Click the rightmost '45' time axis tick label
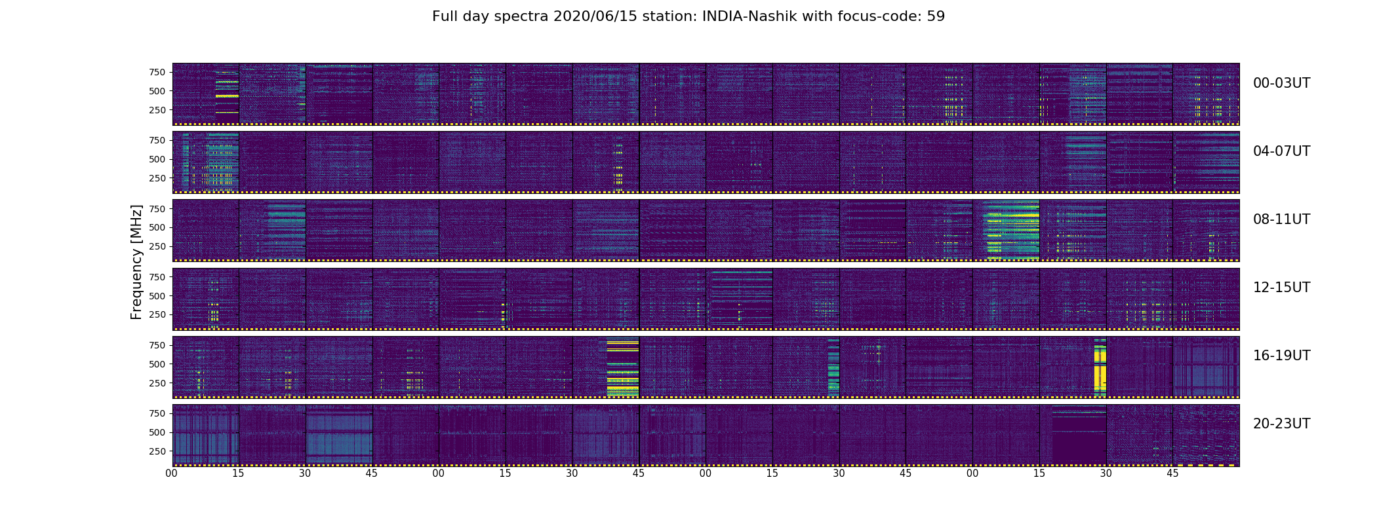Viewport: 1377px width, 524px height. pos(1173,474)
